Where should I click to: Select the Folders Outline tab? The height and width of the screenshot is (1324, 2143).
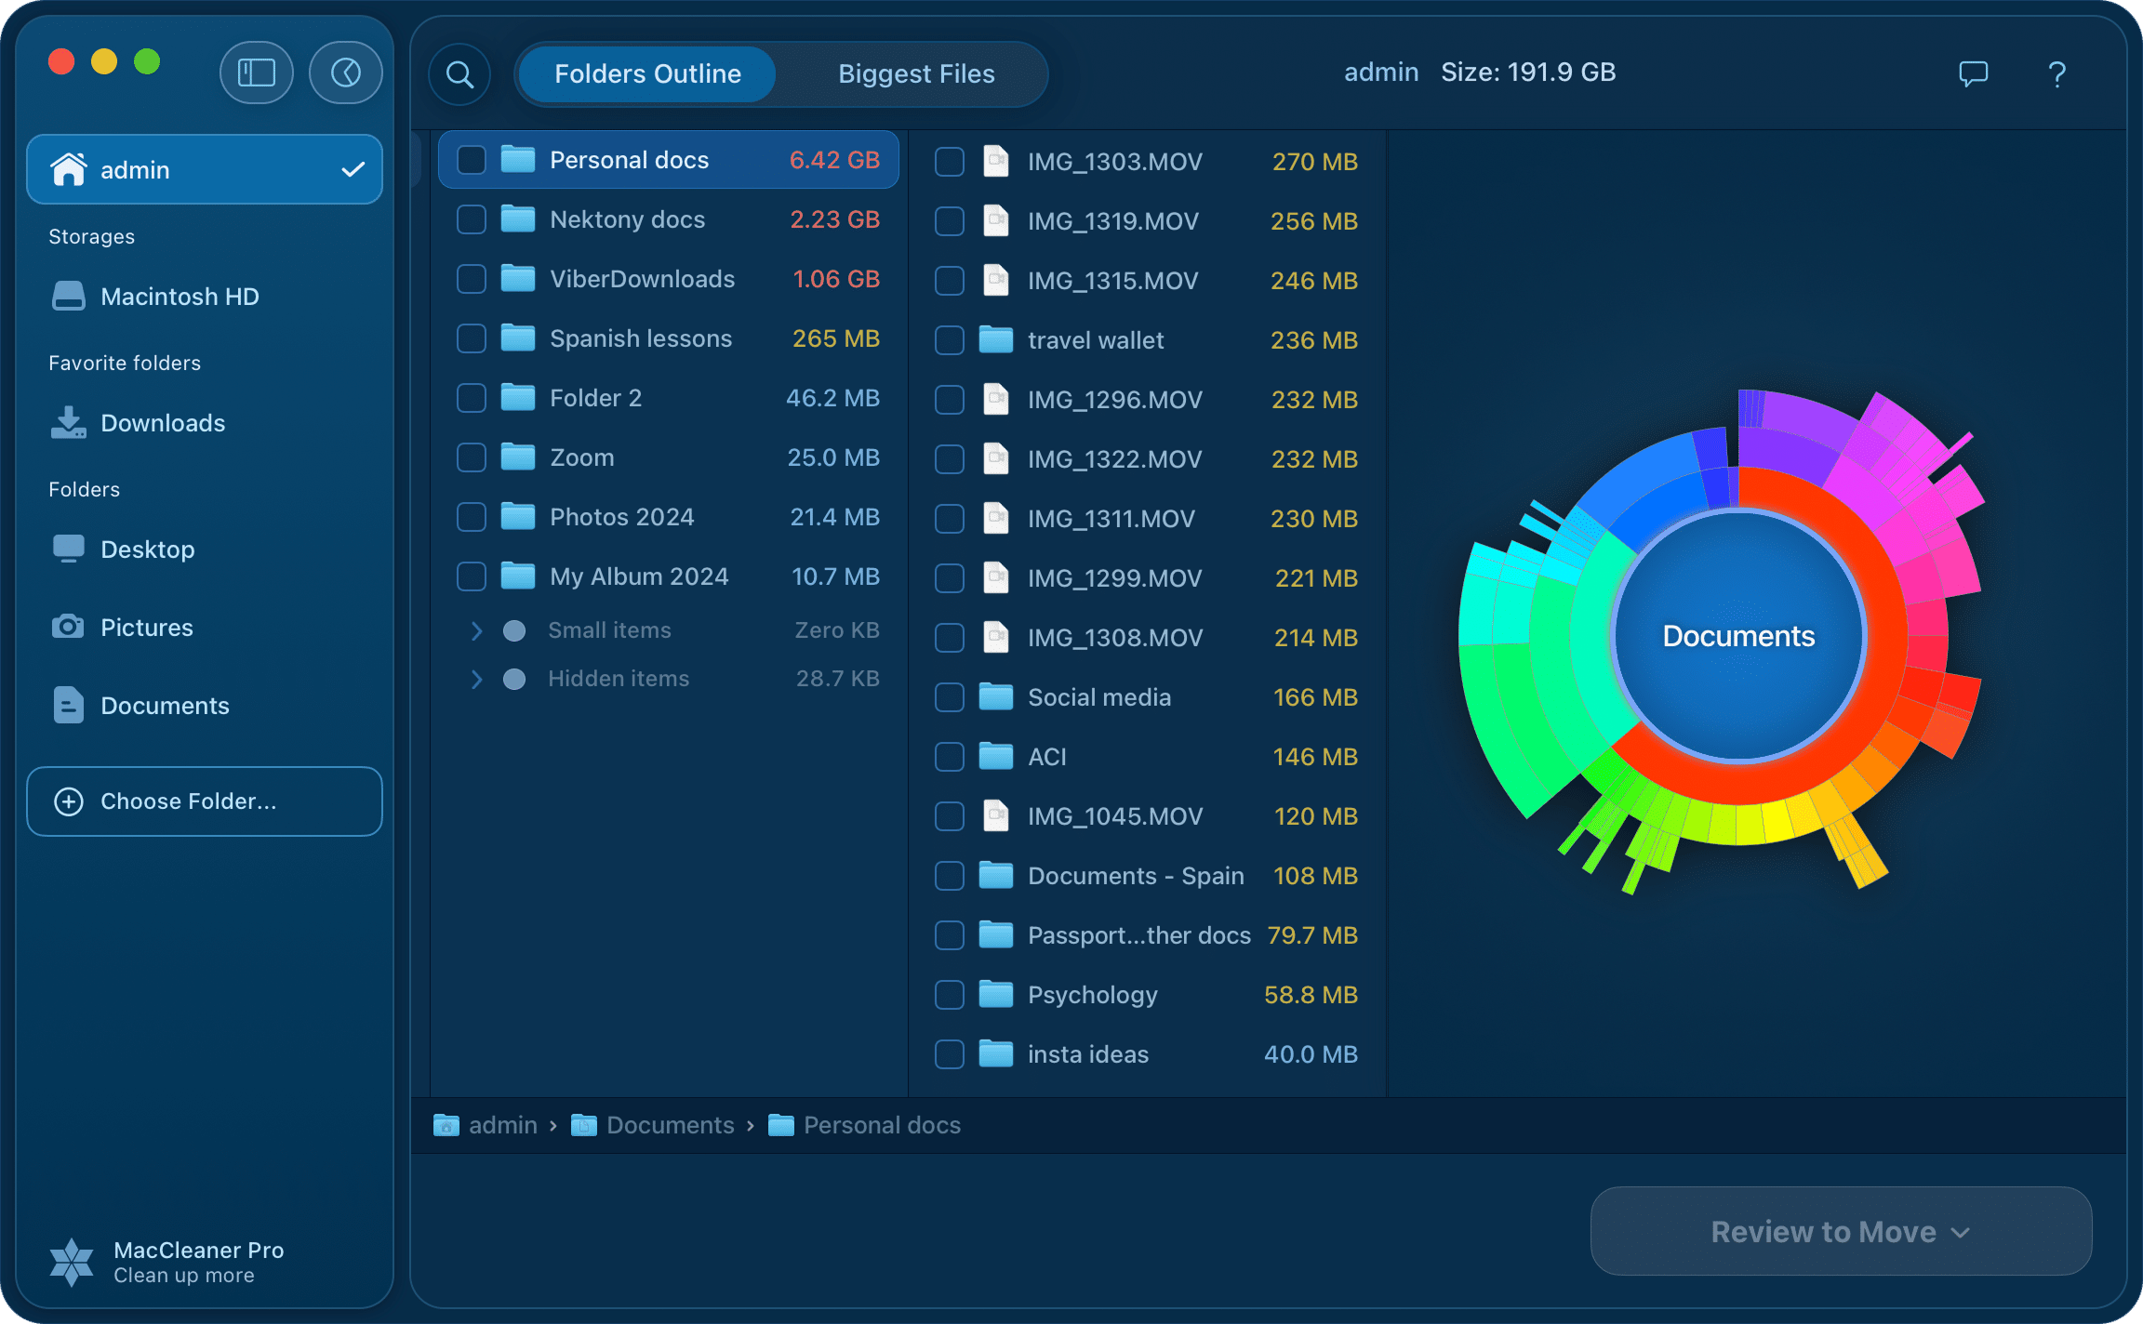647,73
